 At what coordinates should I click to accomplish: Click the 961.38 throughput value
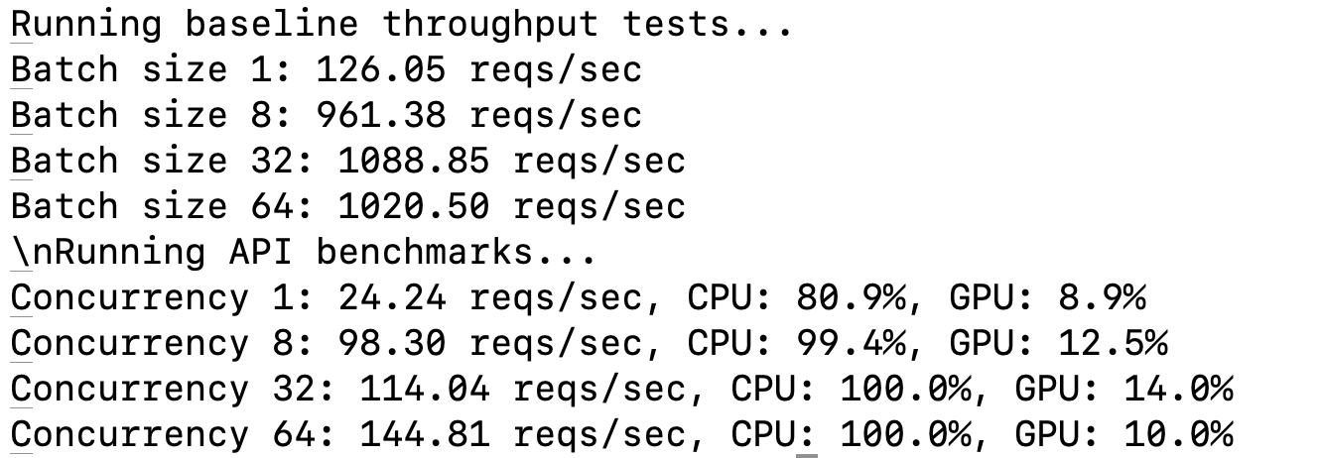tap(479, 115)
